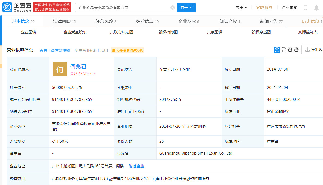Select the enterprise type value 有限责任公司
Viewport: 323px width, 185px height.
(x=63, y=123)
